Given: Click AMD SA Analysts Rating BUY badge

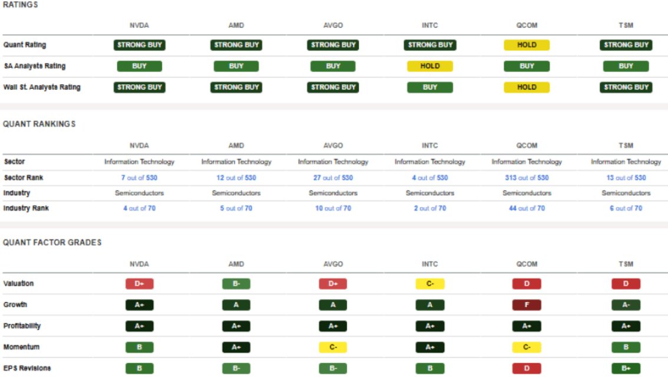Looking at the screenshot, I should click(x=236, y=66).
